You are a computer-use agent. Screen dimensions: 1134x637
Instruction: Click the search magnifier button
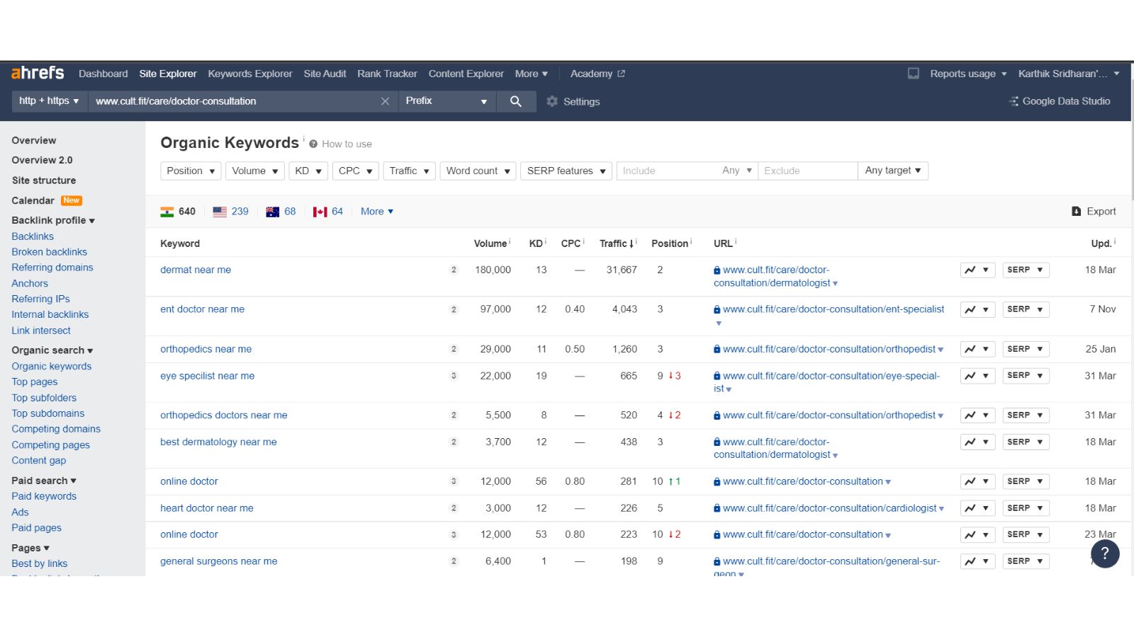[x=516, y=101]
